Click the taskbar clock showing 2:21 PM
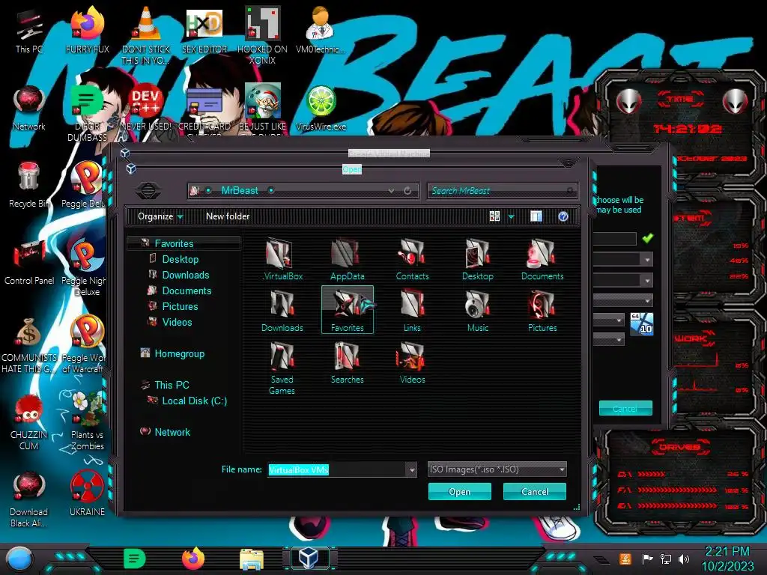The image size is (767, 575). [x=727, y=559]
